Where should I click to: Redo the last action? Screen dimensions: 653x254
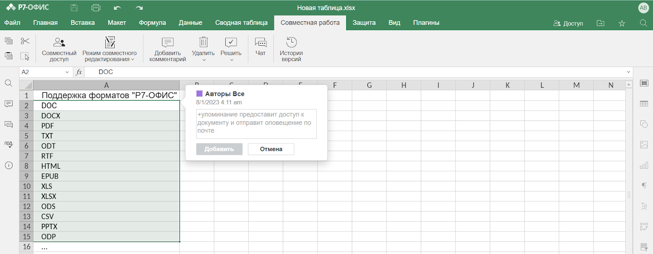click(139, 7)
